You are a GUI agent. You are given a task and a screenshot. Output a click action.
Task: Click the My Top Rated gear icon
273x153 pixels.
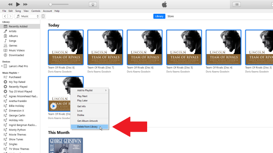[x=5, y=82]
